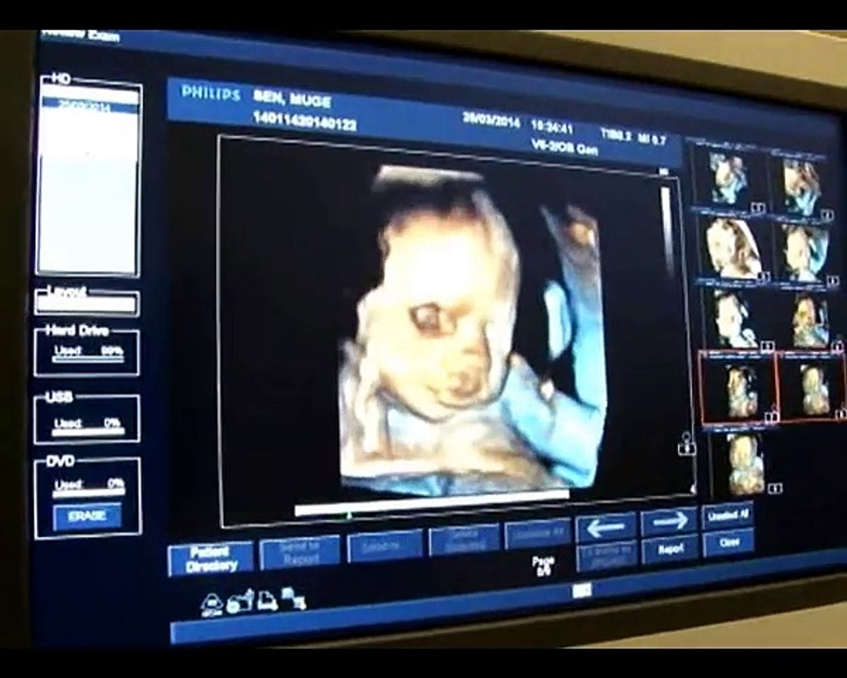Open third row right thumbnail

pos(809,321)
